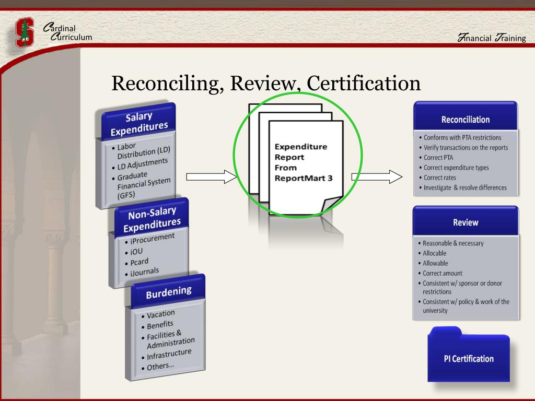Select the Pcard bullet
The image size is (535, 401).
pyautogui.click(x=137, y=262)
